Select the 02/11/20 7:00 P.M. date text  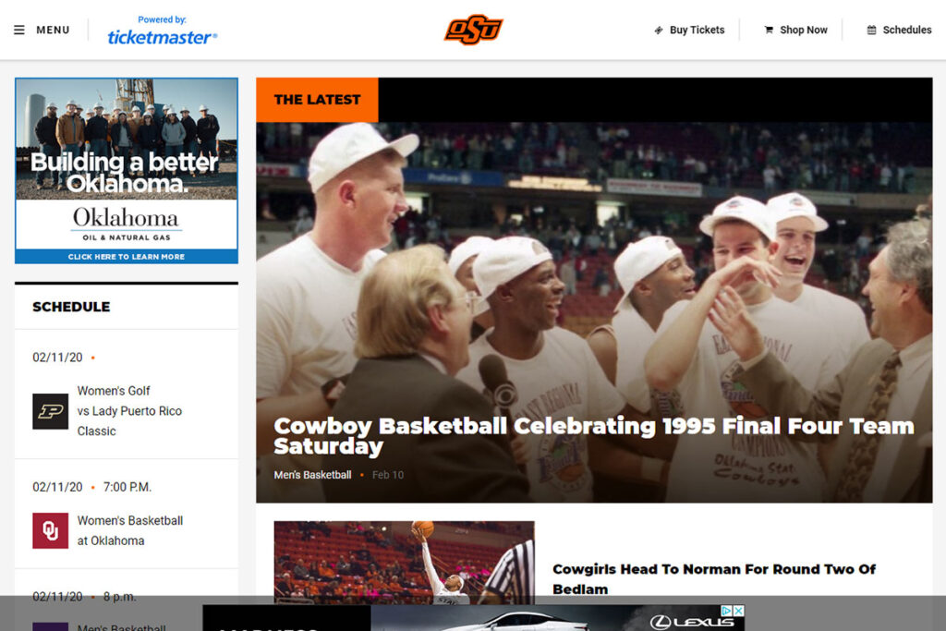[x=91, y=487]
